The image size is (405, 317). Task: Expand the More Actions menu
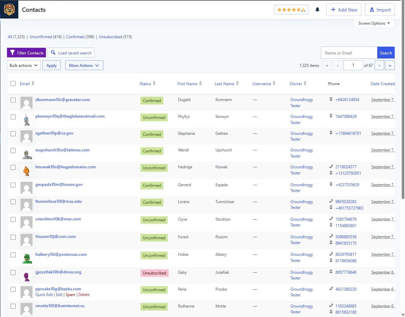tap(84, 66)
